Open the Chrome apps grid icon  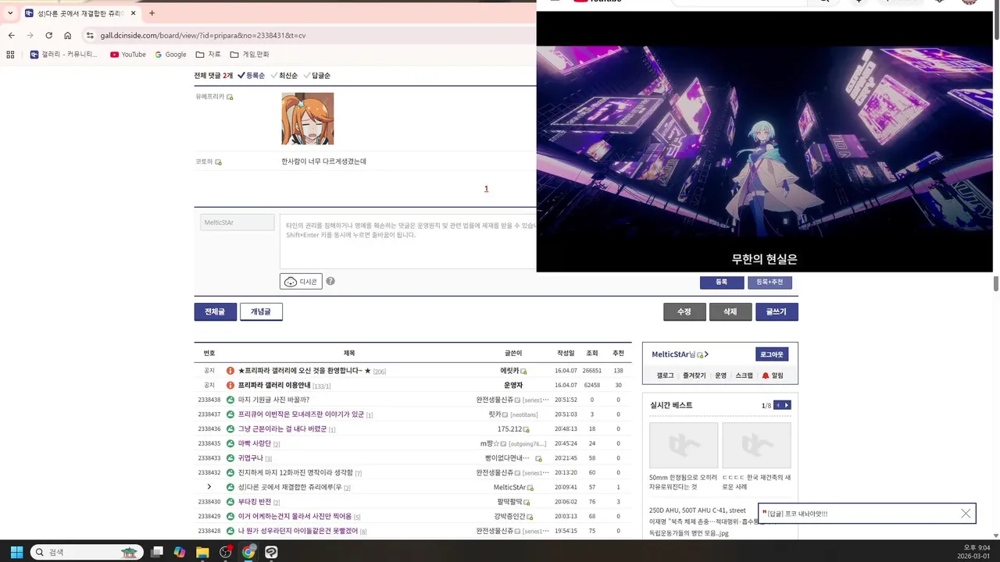click(10, 55)
